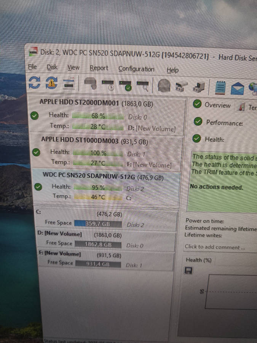Screen dimensions: 257x343
Task: Click the first grey hard disk toolbar icon
Action: pos(91,84)
